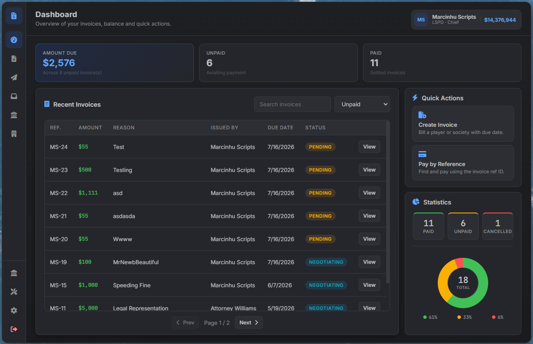
Task: Click the $14,376,944 balance amount
Action: click(500, 20)
